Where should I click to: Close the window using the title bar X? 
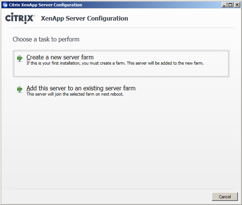coord(237,5)
